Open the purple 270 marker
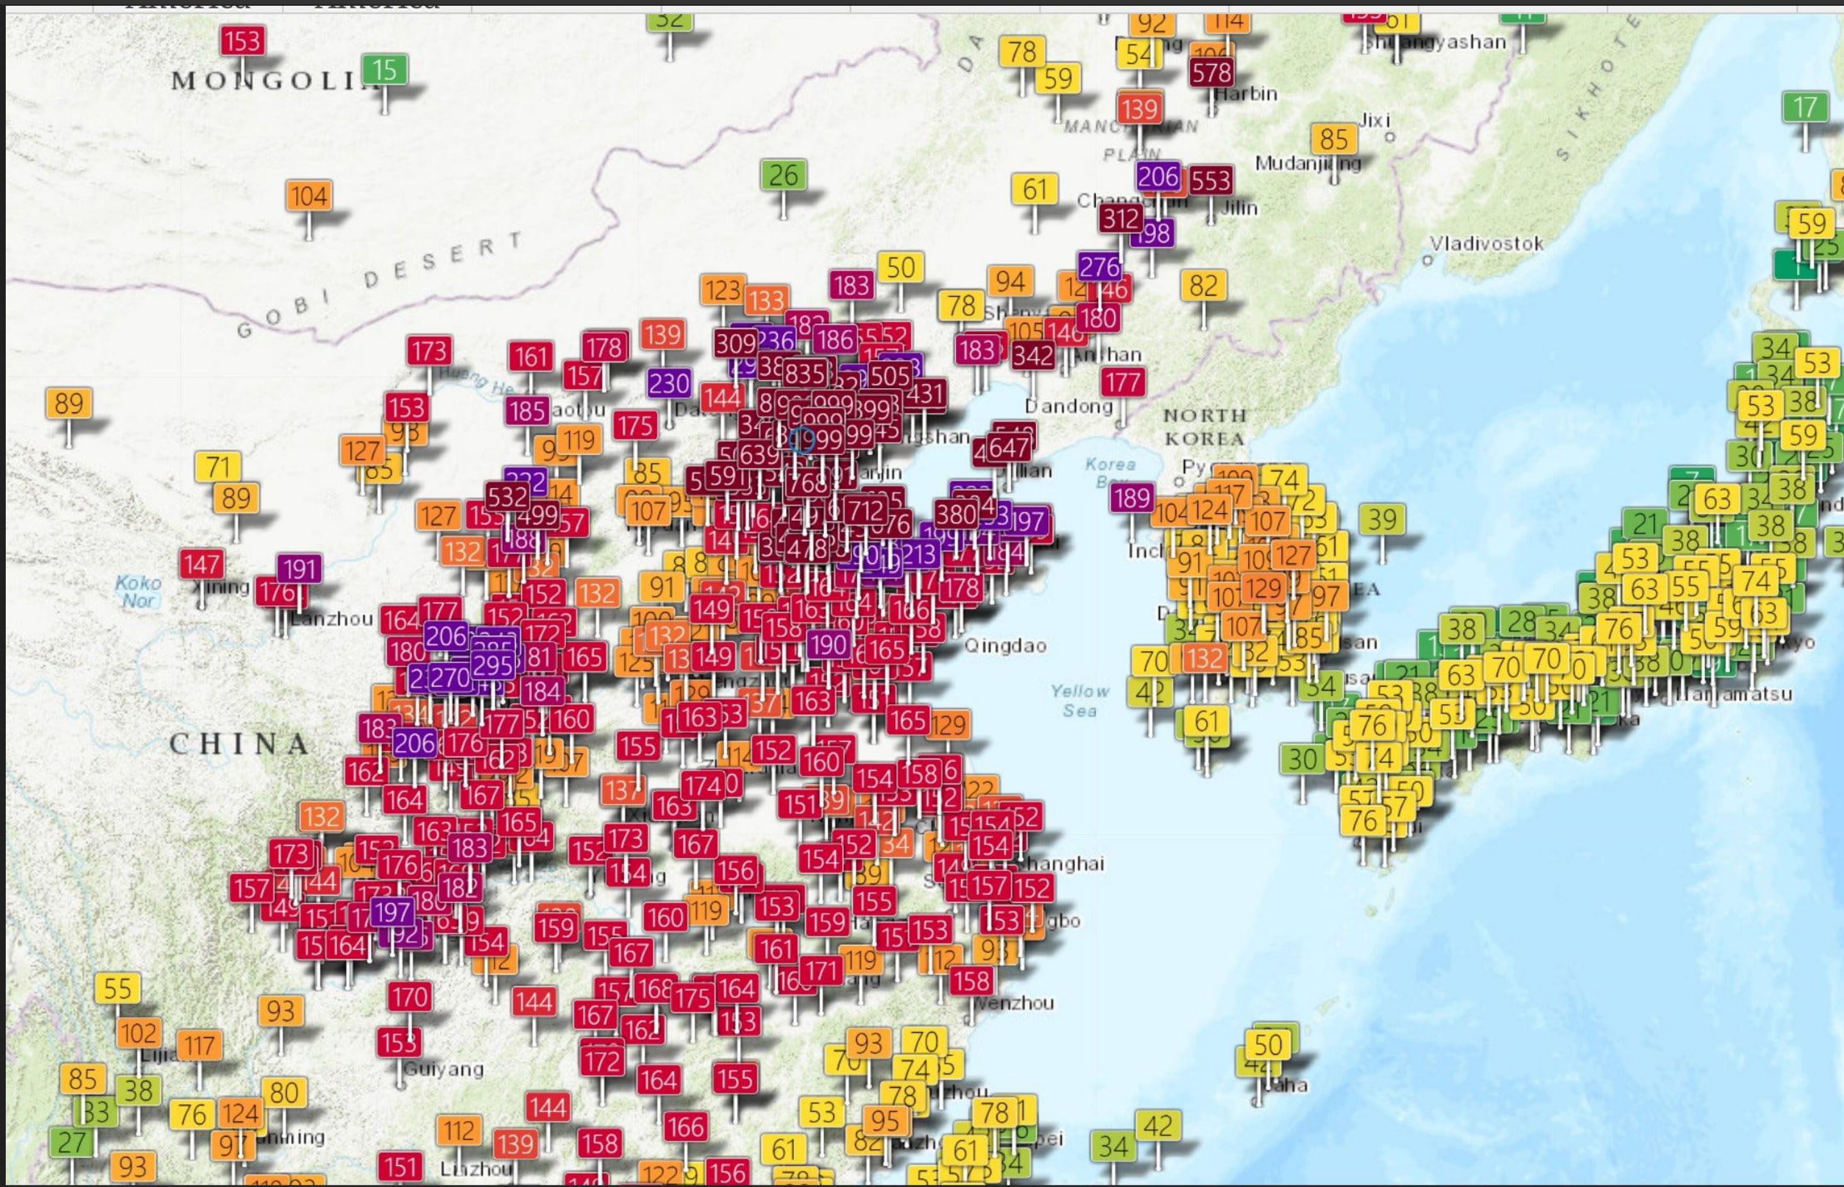This screenshot has width=1844, height=1187. (x=450, y=678)
